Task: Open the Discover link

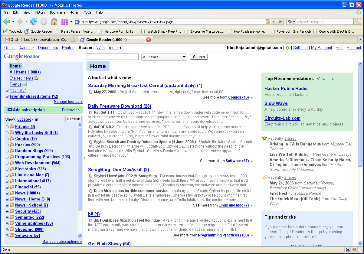Action: click(71, 110)
